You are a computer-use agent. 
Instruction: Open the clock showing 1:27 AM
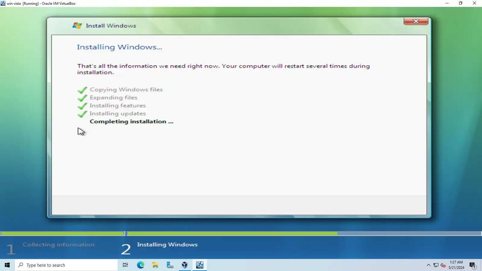(x=456, y=265)
